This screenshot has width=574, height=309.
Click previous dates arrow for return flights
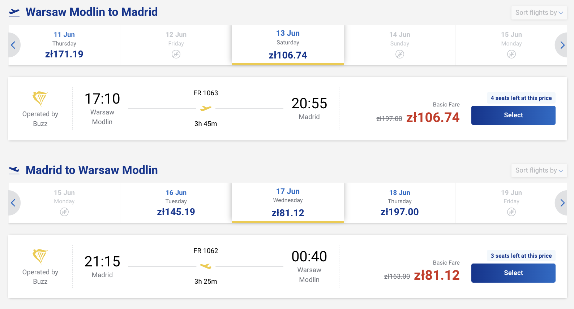(x=14, y=203)
